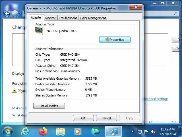Cancel the properties dialog
The image size is (182, 137).
pos(106,118)
